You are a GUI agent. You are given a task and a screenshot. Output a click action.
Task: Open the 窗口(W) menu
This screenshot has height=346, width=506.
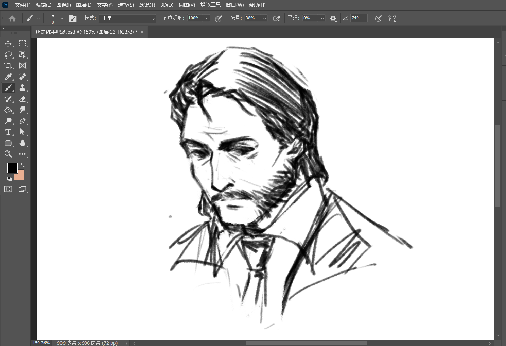(x=235, y=5)
